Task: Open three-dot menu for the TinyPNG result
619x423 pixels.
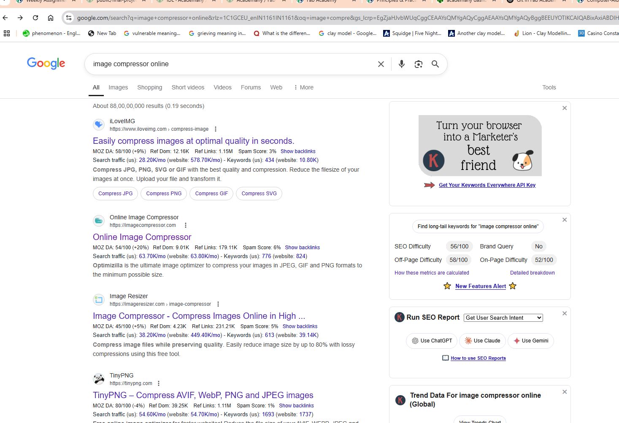Action: click(159, 383)
